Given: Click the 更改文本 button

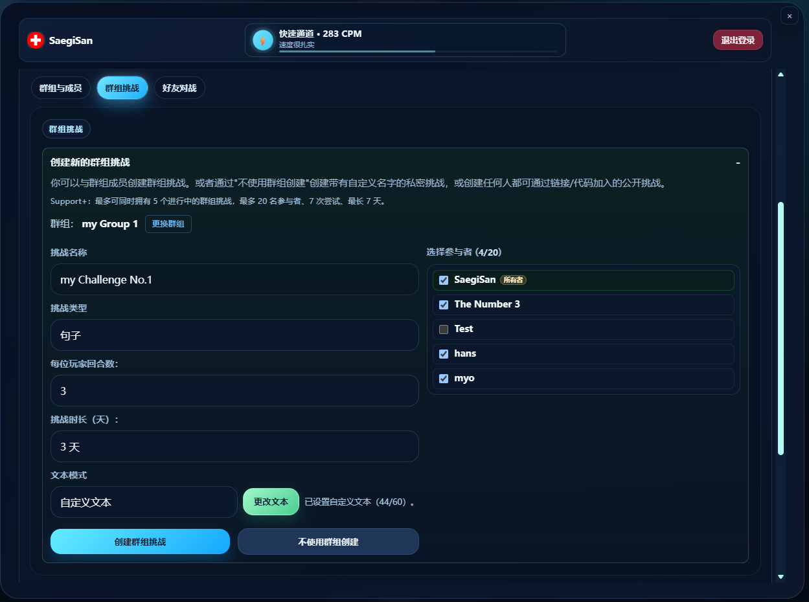Looking at the screenshot, I should tap(271, 502).
